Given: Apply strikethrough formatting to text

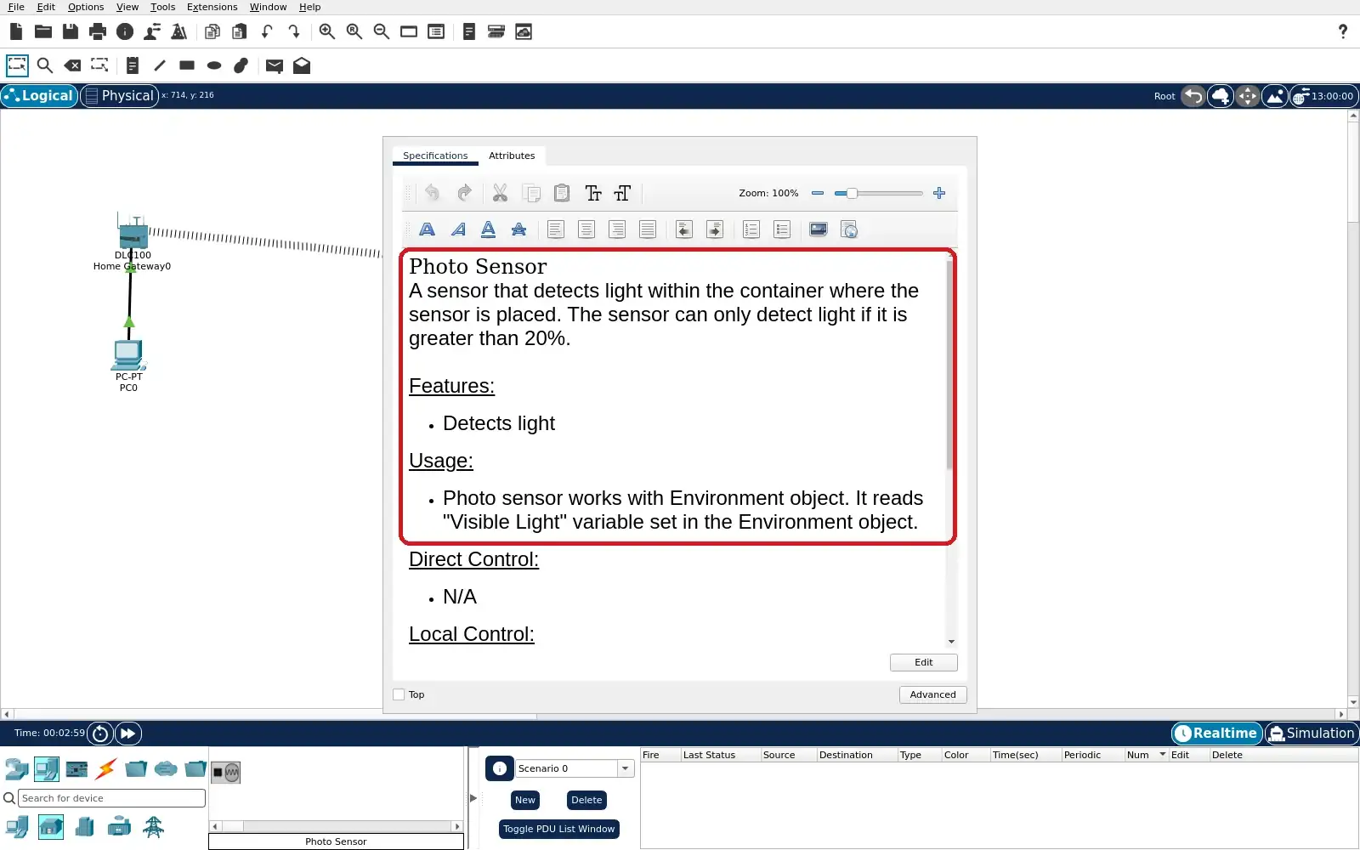Looking at the screenshot, I should [518, 229].
